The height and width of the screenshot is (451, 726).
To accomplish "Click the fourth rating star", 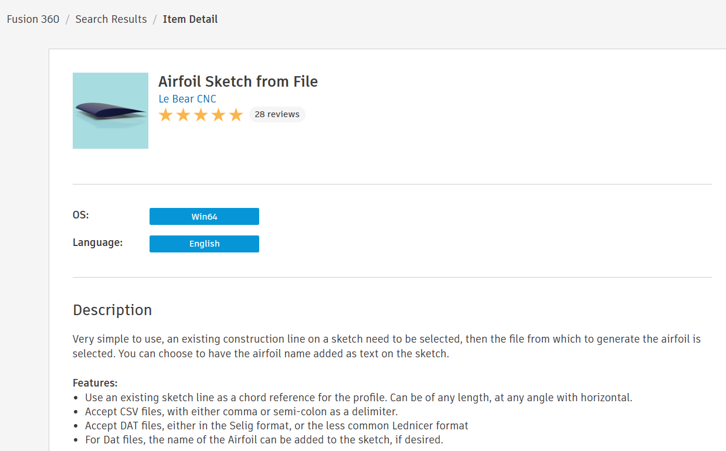I will click(x=219, y=115).
